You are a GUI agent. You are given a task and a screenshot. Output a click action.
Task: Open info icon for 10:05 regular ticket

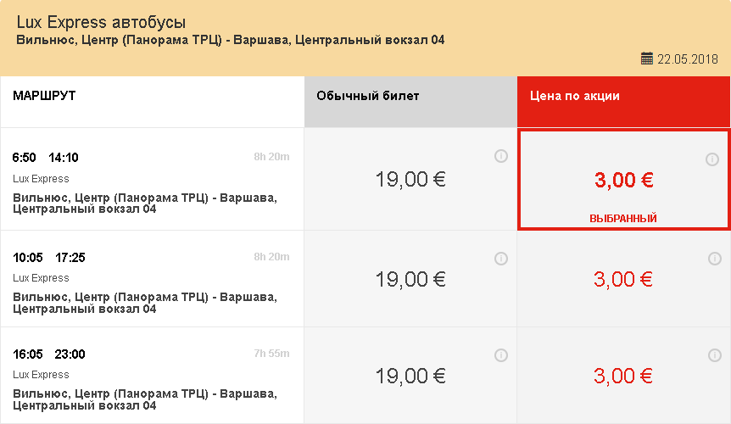pyautogui.click(x=500, y=259)
